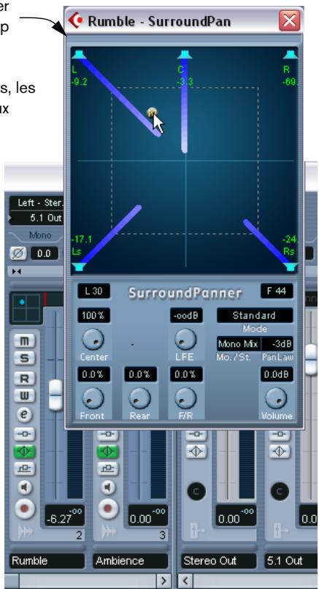The image size is (319, 589).
Task: Click the mixer scroll right arrow button
Action: [x=164, y=581]
